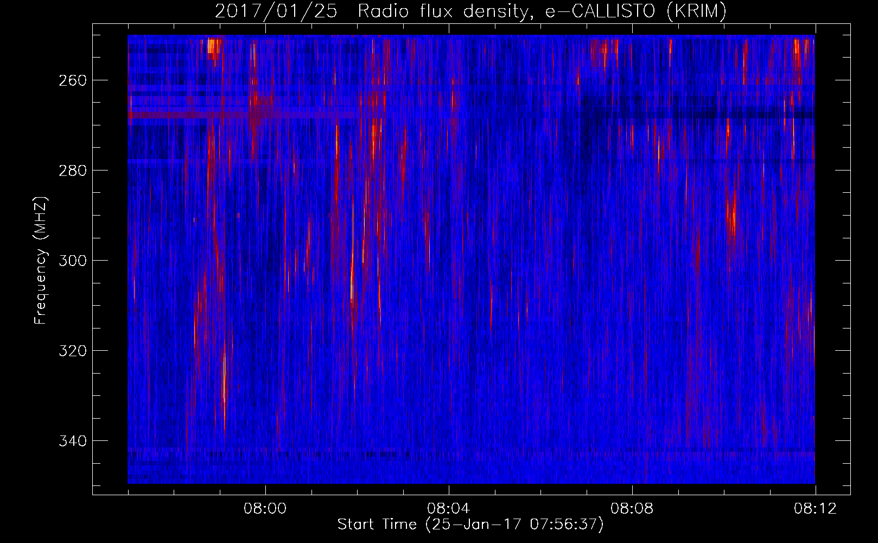Image resolution: width=878 pixels, height=543 pixels.
Task: Click the 260 frequency axis label
Action: (x=72, y=80)
